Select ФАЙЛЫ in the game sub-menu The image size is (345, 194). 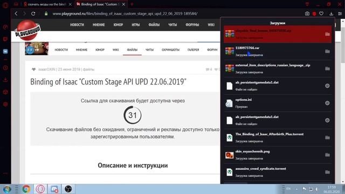(x=132, y=50)
